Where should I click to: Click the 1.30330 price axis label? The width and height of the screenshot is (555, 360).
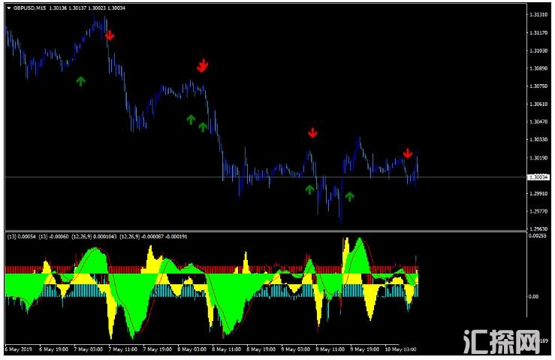[538, 140]
